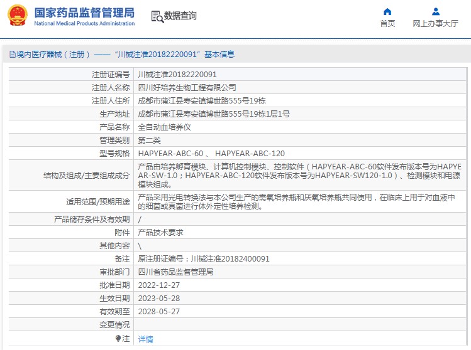The height and width of the screenshot is (350, 471).
Task: Click the national emblem logo icon
Action: (x=18, y=15)
